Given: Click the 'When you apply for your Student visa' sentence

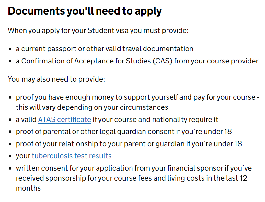Looking at the screenshot, I should (x=98, y=30).
